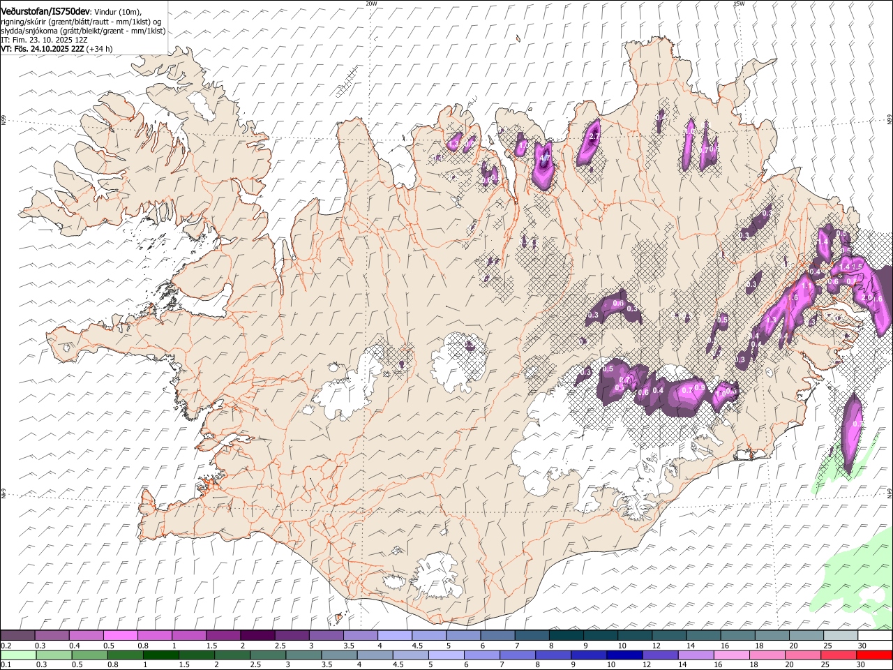The height and width of the screenshot is (670, 893).
Task: Click the 20W longitude label
Action: (x=371, y=3)
